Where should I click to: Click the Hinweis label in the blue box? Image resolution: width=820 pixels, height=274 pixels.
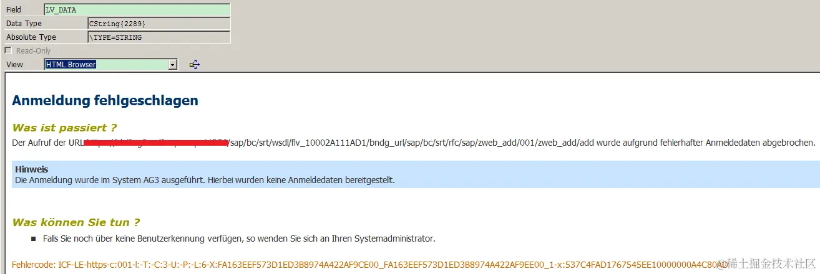[x=32, y=169]
